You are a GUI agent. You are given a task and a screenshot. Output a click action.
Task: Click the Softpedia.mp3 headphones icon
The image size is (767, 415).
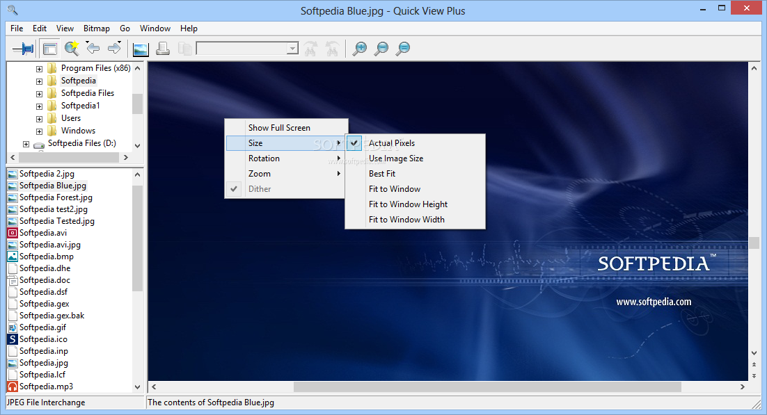(x=13, y=386)
